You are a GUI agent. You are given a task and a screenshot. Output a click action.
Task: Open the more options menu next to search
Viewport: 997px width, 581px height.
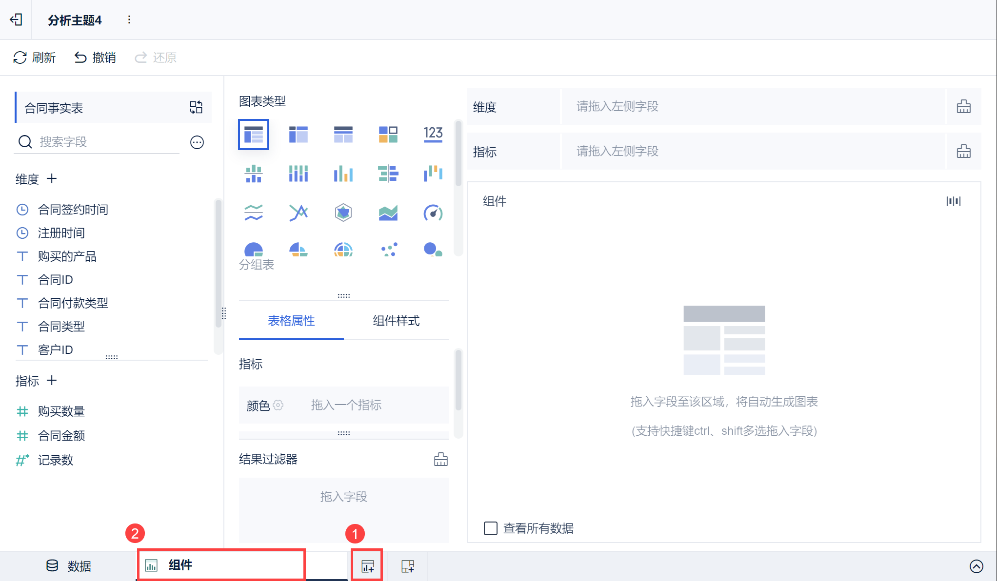pos(197,142)
